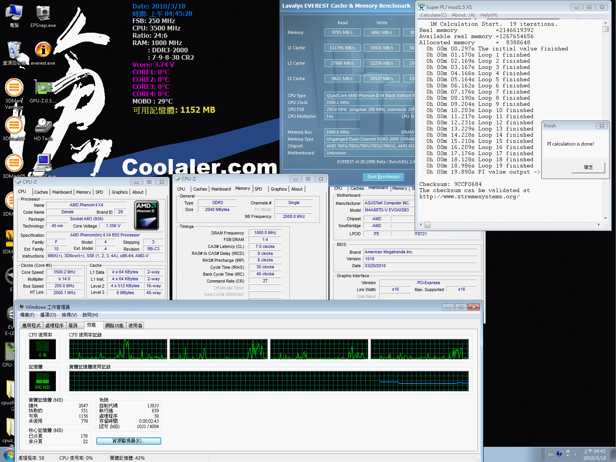Click the BIOS Version field 1010

click(420, 259)
